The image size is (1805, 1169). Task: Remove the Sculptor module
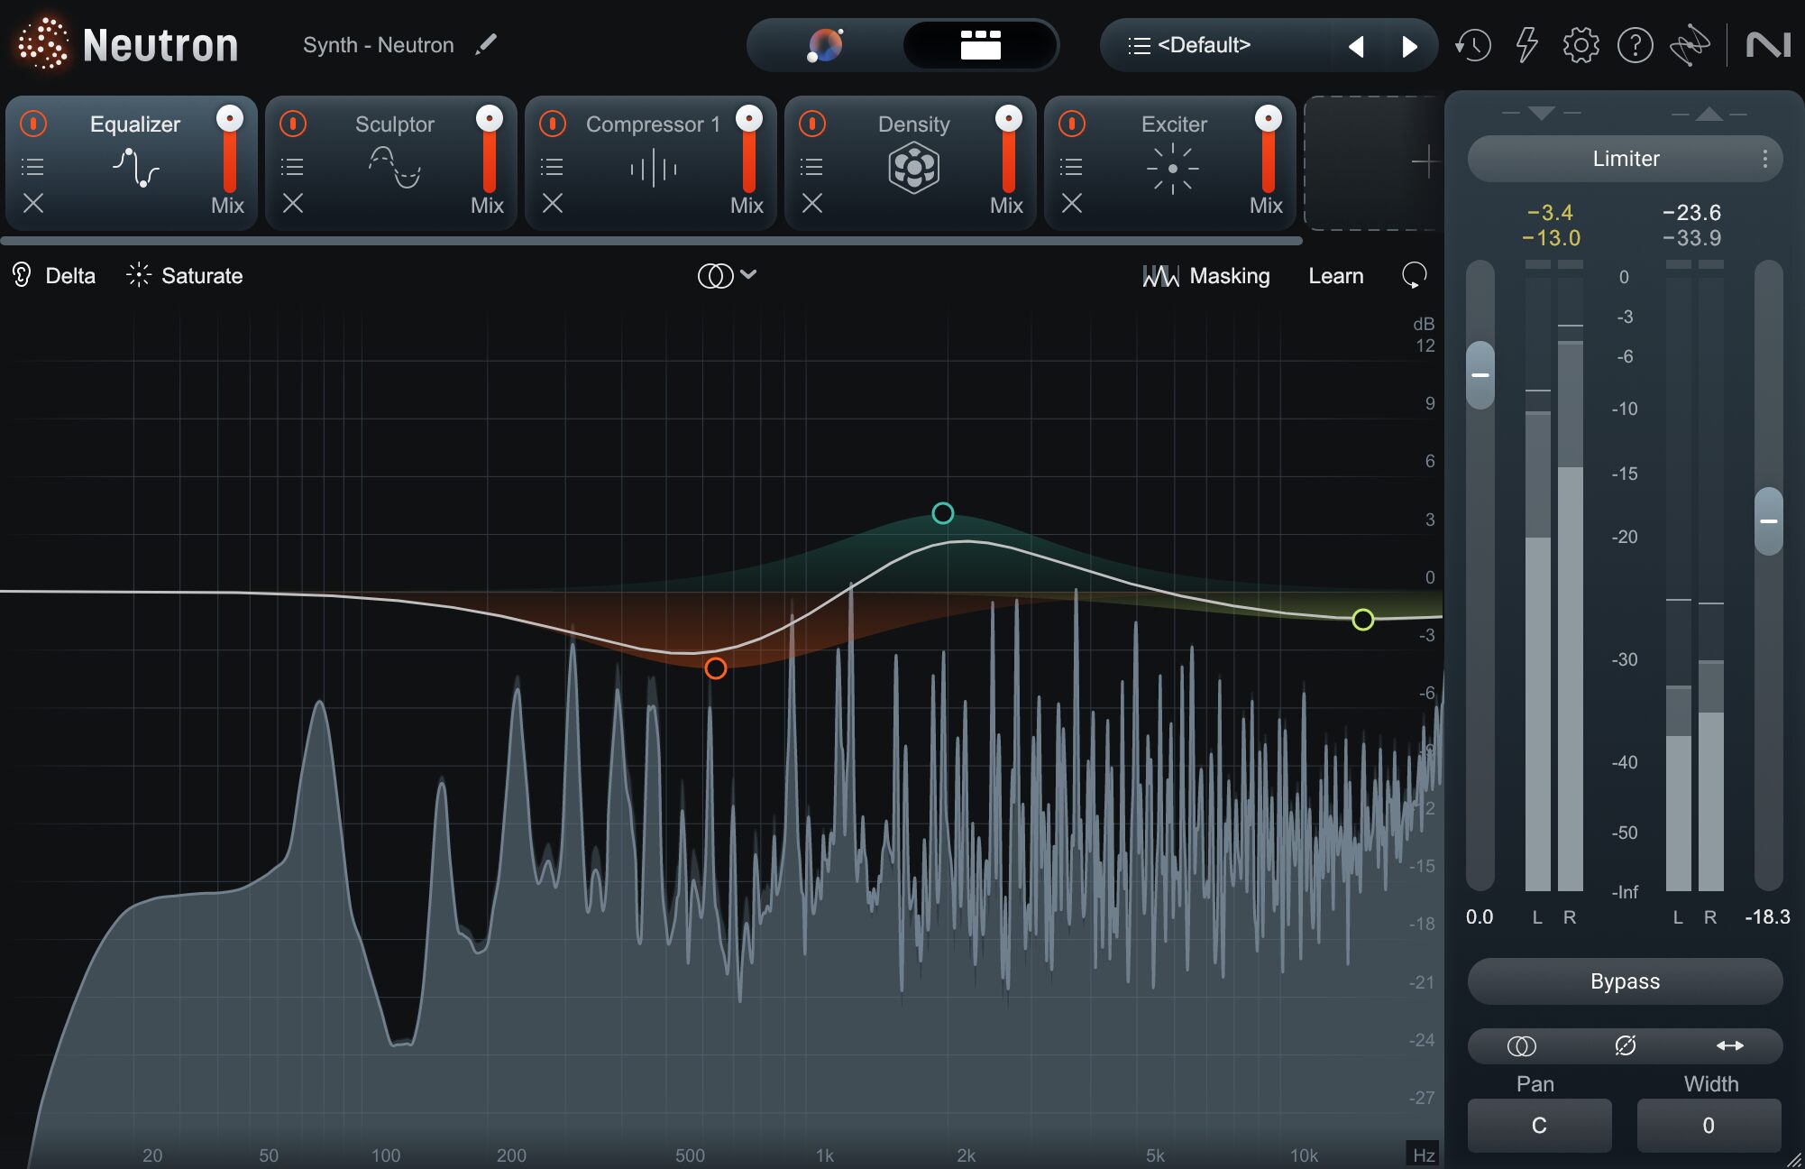point(293,203)
